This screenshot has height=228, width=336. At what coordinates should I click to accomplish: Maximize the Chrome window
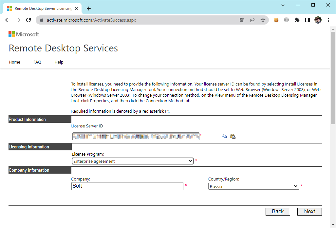pyautogui.click(x=313, y=5)
